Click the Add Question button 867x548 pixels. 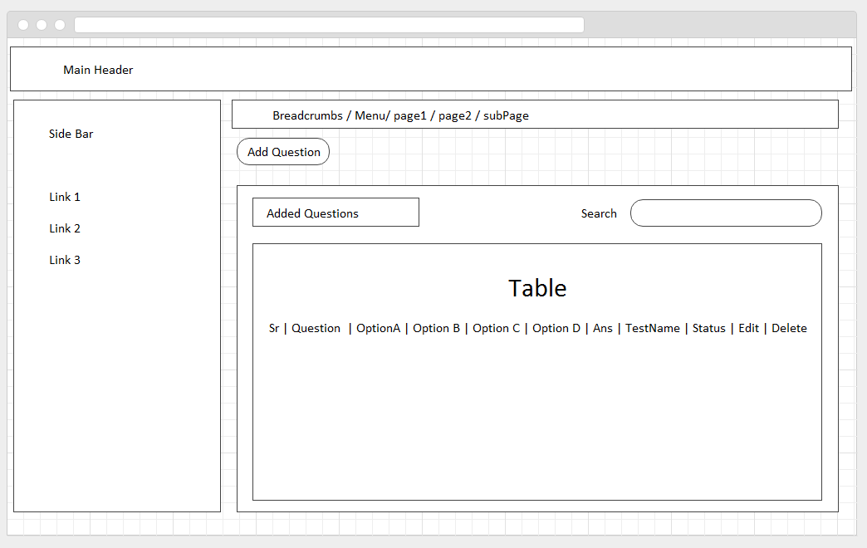pos(283,152)
